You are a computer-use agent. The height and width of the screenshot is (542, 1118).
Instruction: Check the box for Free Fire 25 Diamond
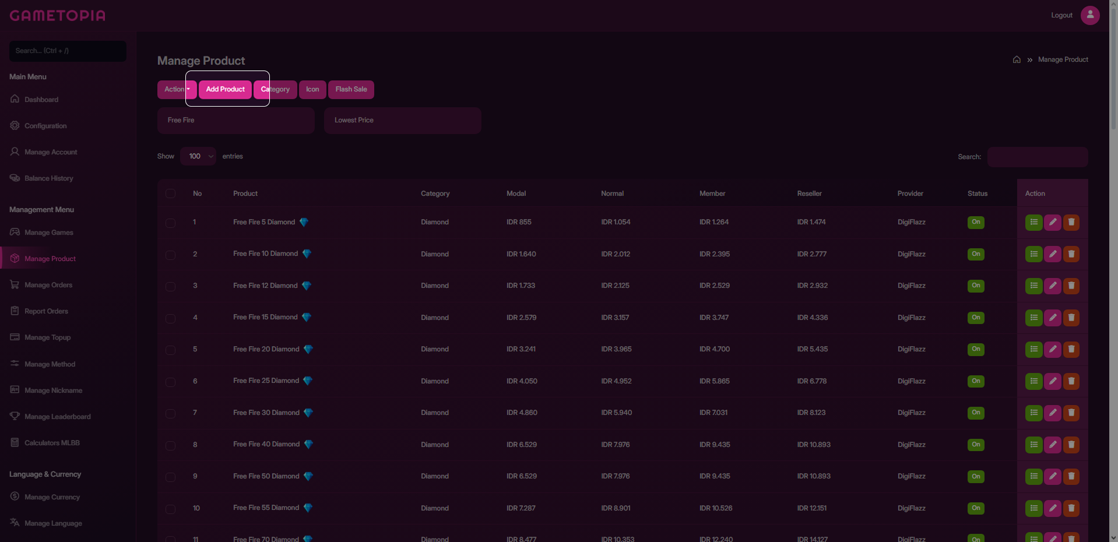[x=170, y=382]
